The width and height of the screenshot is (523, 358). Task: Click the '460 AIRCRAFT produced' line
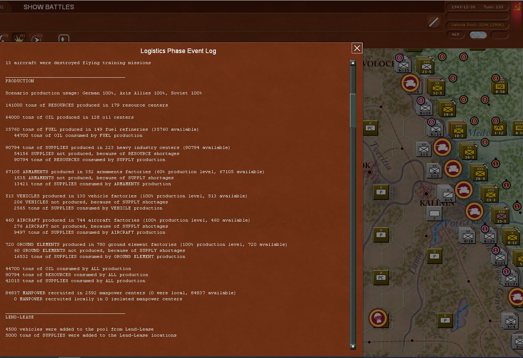128,220
